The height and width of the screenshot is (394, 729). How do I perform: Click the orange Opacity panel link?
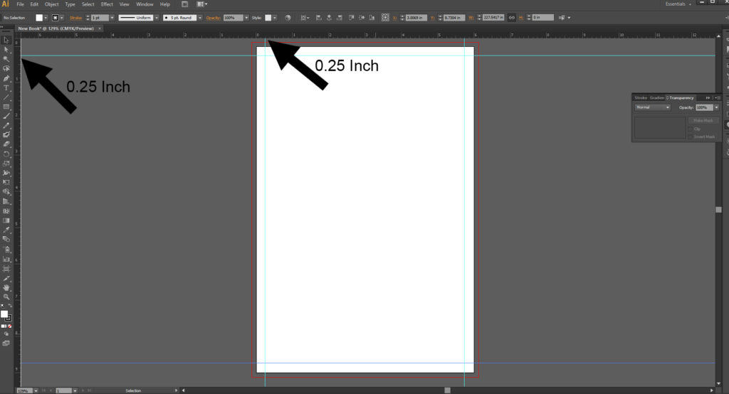coord(213,18)
